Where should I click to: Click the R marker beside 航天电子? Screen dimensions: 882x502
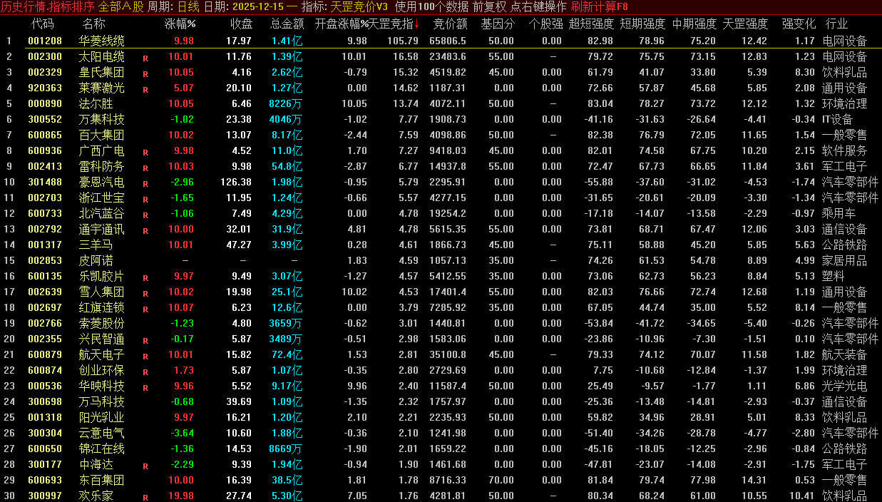(x=145, y=356)
